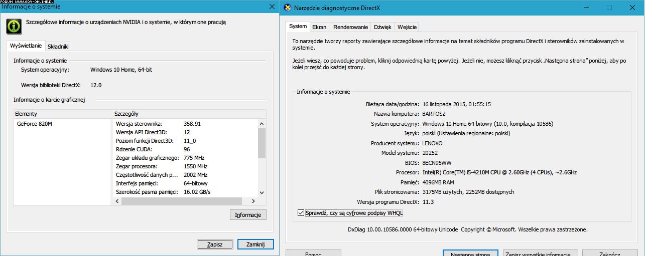Select the Dźwięk tab
This screenshot has height=256, width=645.
382,27
